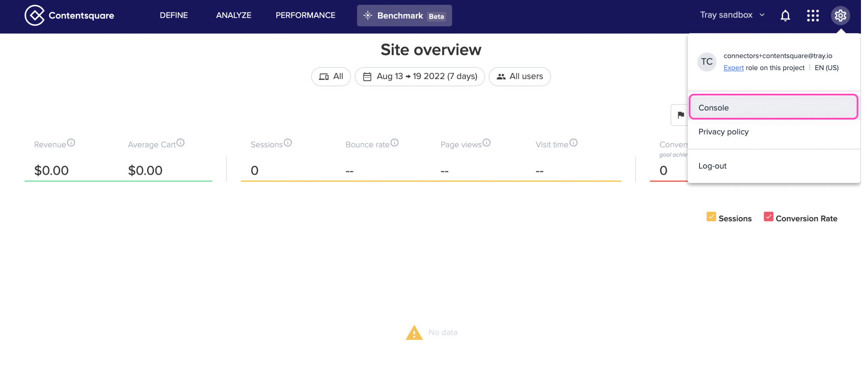Open the notifications bell
Viewport: 867px width, 384px height.
[785, 15]
